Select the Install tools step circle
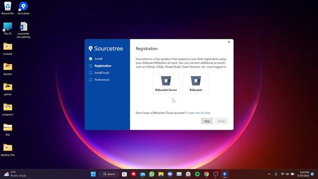 point(90,73)
